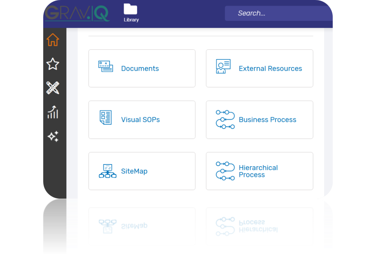376x268 pixels.
Task: Click the SiteMap hierarchy icon
Action: (x=107, y=171)
